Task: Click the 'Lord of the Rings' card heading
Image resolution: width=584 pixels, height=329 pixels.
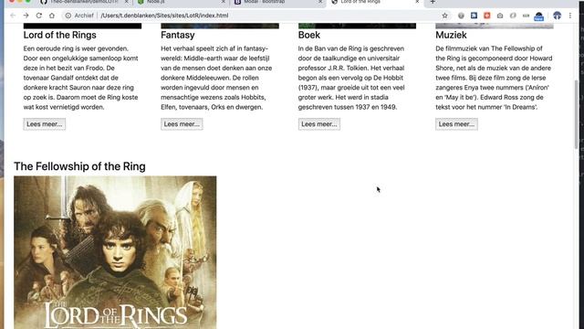Action: (59, 35)
